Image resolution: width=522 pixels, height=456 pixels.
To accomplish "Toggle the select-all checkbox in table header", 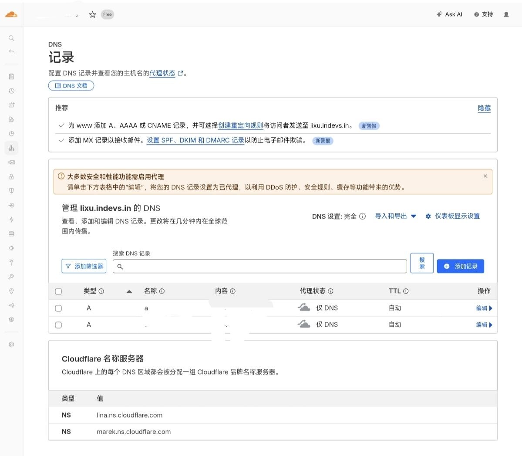I will click(x=58, y=291).
